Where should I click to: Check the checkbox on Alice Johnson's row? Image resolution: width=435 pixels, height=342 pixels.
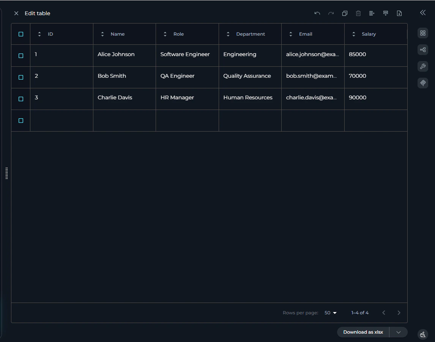coord(21,55)
